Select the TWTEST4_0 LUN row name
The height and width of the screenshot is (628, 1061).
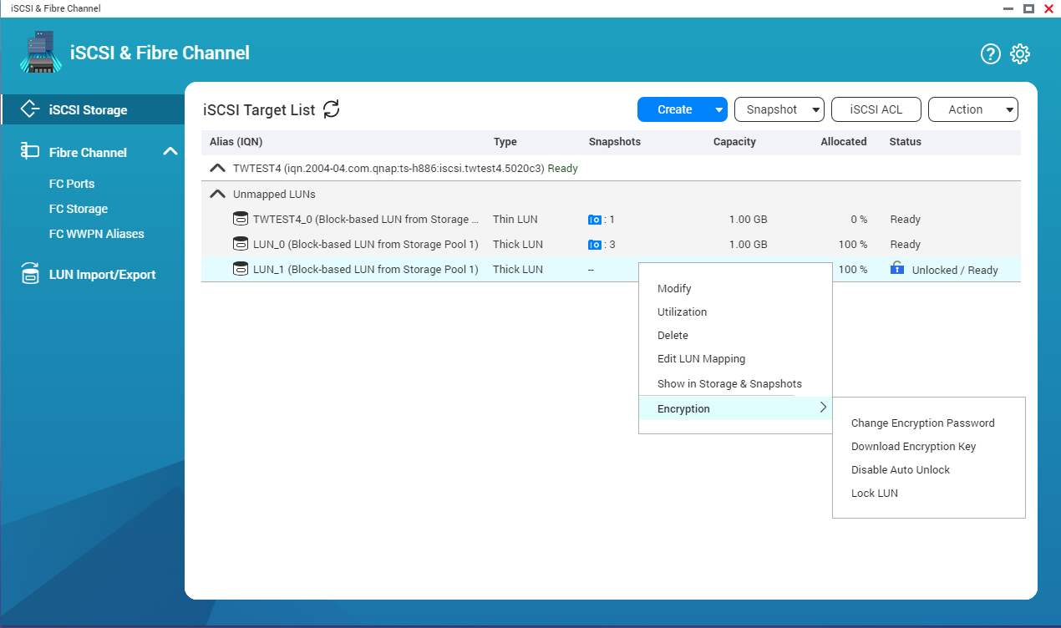tap(366, 219)
